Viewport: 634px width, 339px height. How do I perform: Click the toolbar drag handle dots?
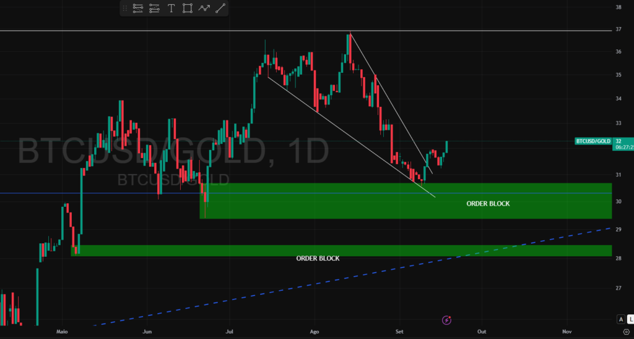coord(125,8)
